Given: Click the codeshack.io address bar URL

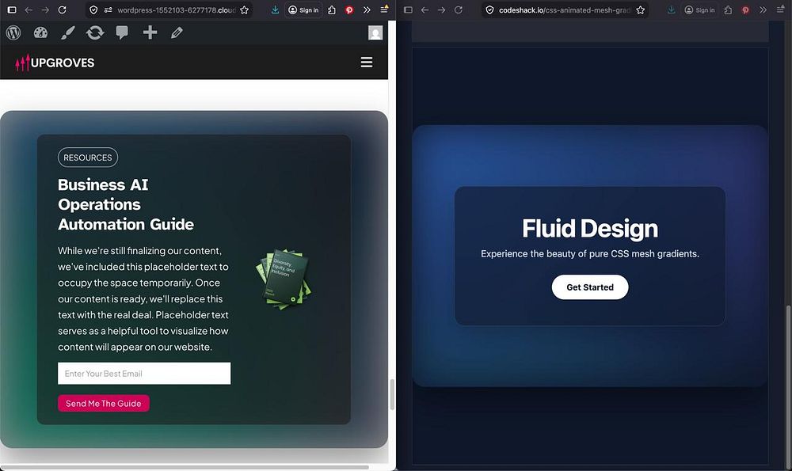Looking at the screenshot, I should point(565,9).
